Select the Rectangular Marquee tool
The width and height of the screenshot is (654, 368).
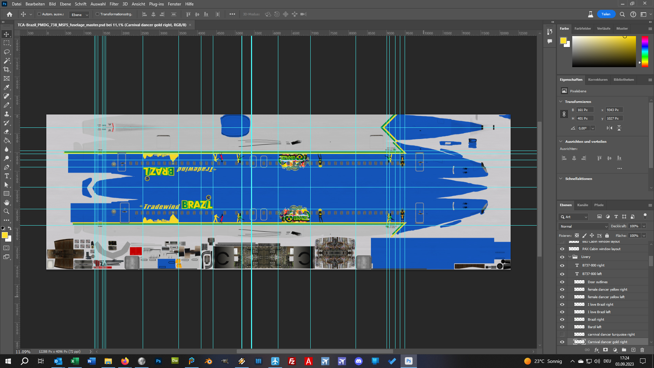(6, 43)
